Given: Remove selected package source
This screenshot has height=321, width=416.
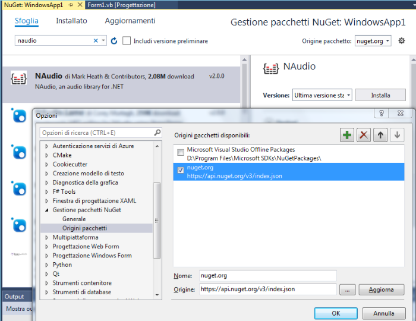Looking at the screenshot, I should pyautogui.click(x=364, y=135).
